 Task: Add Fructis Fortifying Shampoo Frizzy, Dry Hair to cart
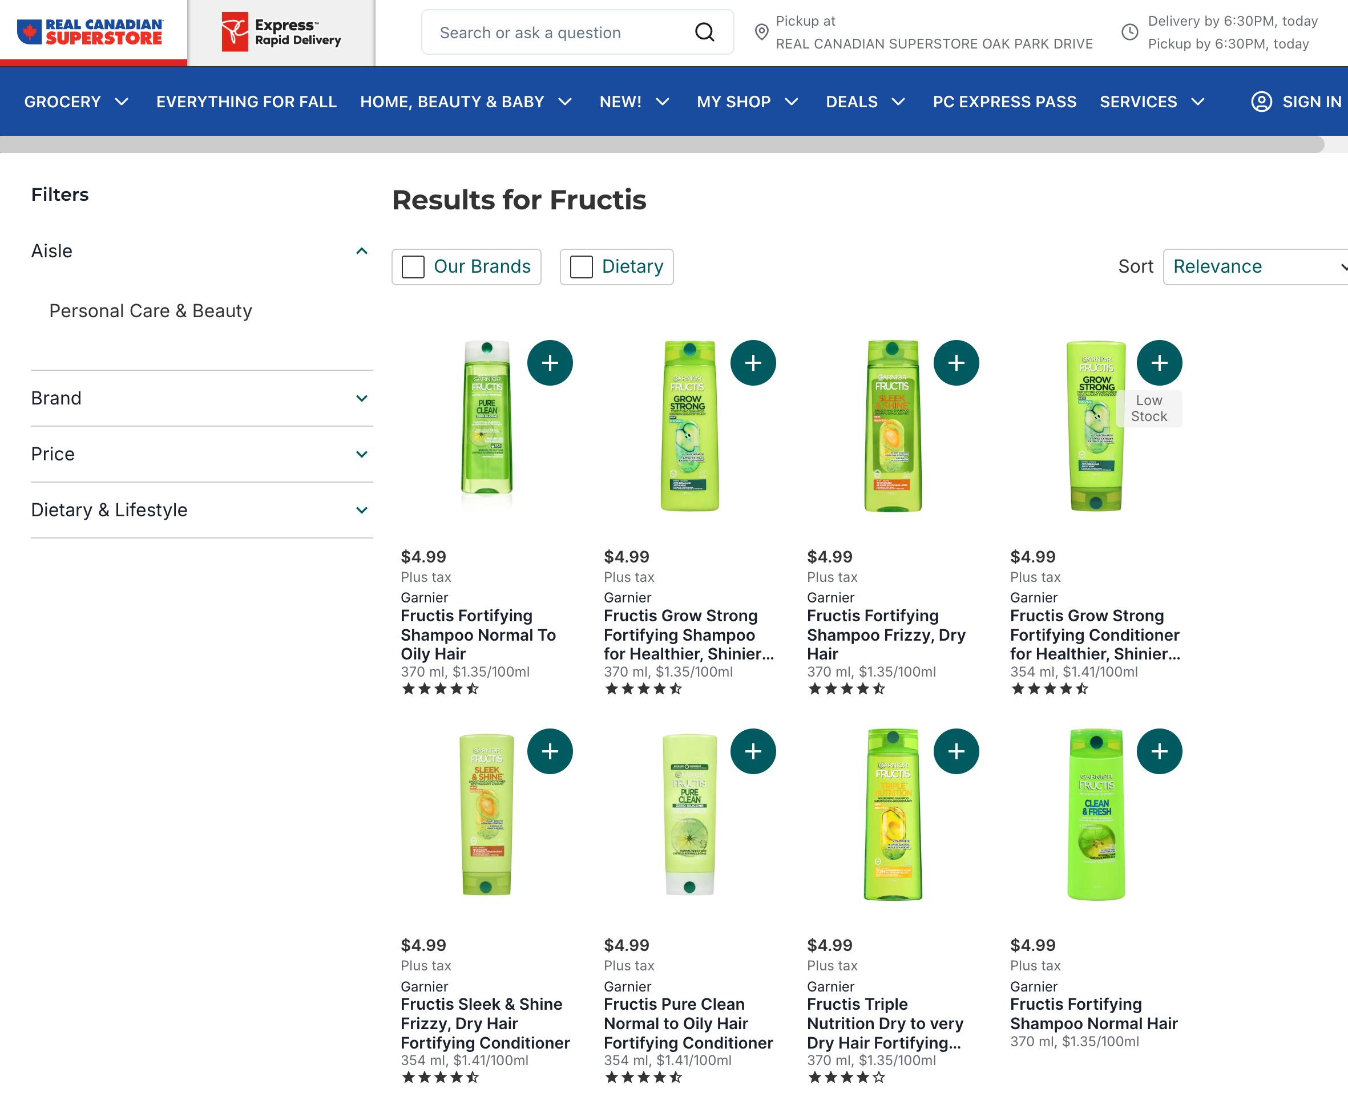956,362
